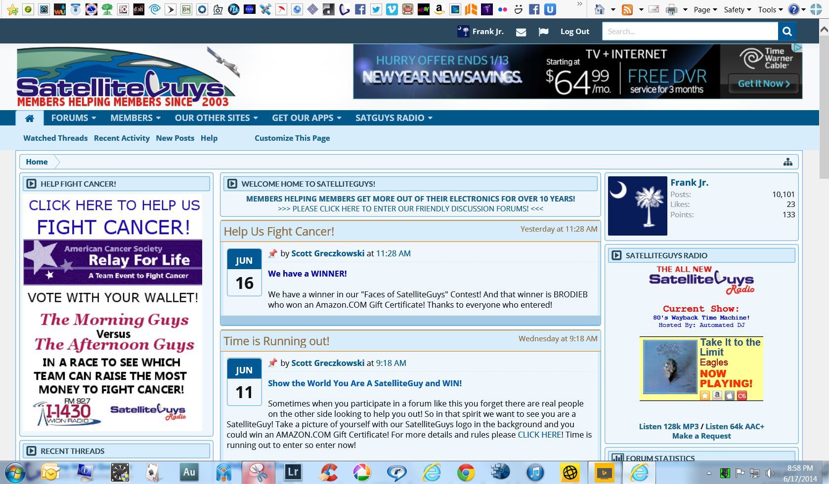Click into the Search field
Screen dimensions: 829x484
pyautogui.click(x=690, y=31)
